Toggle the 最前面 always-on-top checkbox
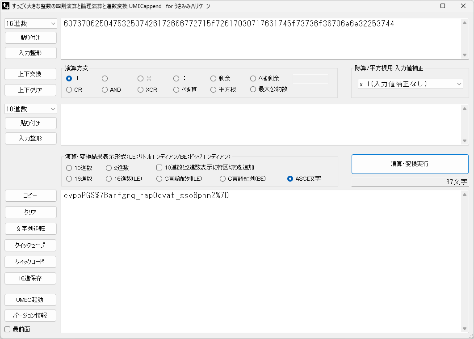This screenshot has height=339, width=474. (7, 330)
